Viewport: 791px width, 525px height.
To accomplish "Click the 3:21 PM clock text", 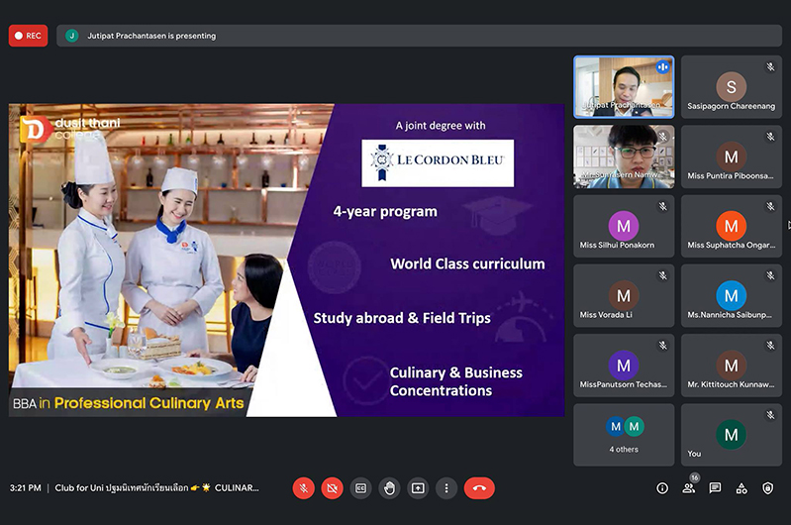I will pos(25,488).
